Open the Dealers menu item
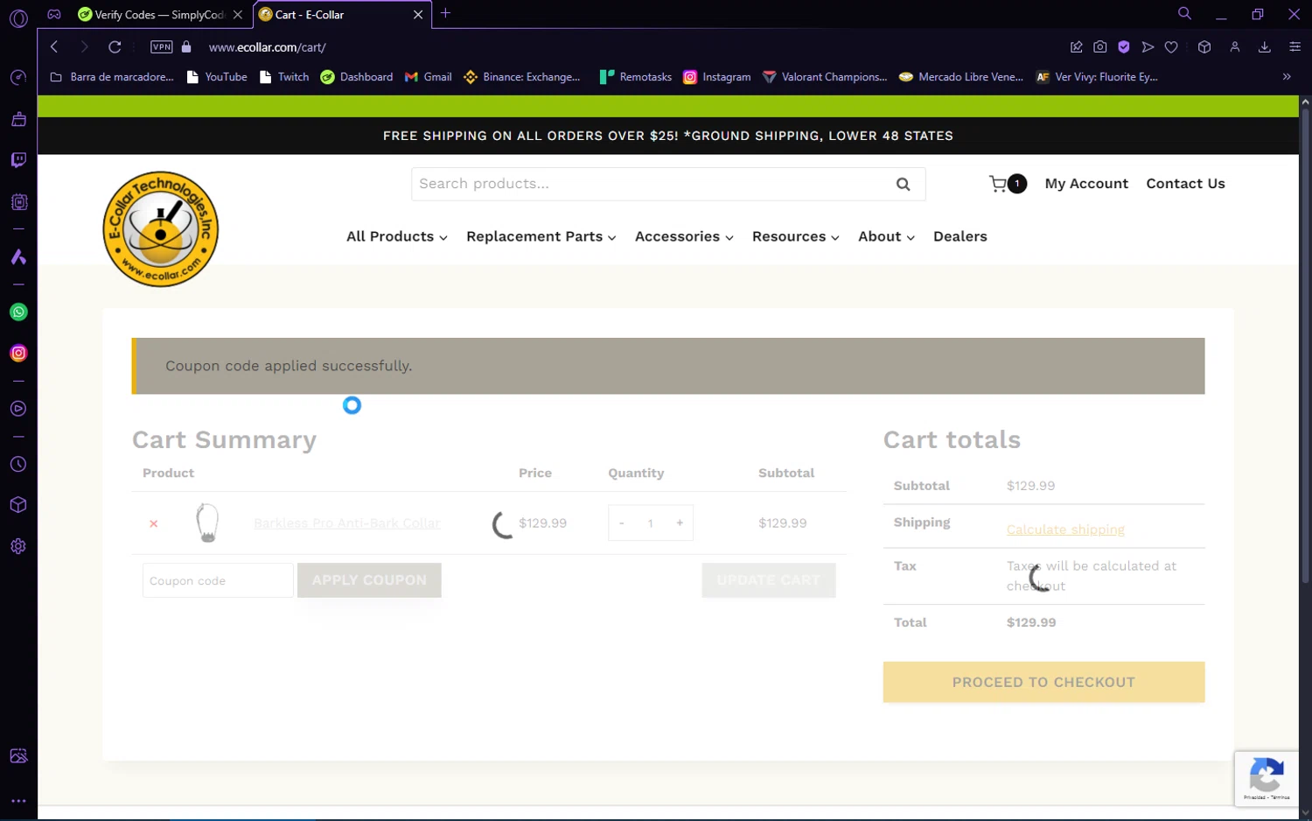The width and height of the screenshot is (1312, 821). [960, 236]
